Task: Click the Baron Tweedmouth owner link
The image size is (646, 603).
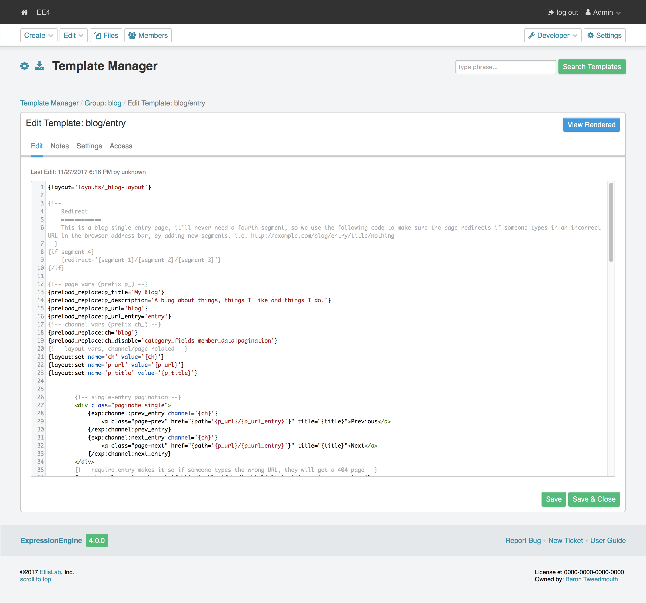Action: point(591,579)
